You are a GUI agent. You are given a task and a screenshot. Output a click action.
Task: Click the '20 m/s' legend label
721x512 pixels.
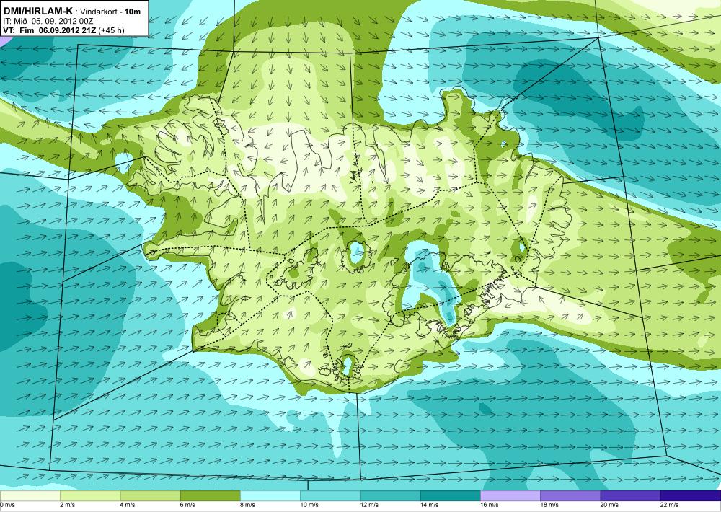pos(610,505)
